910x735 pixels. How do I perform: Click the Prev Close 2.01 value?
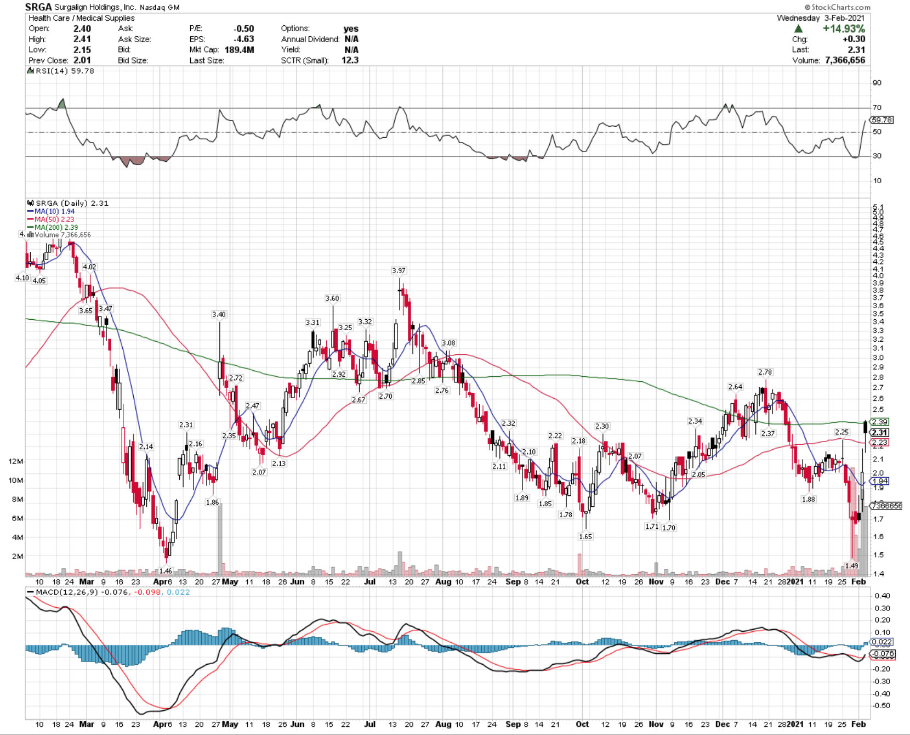(x=82, y=60)
